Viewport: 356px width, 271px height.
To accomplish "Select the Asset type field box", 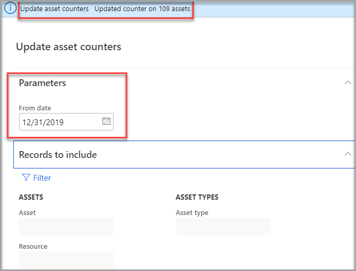I will pyautogui.click(x=223, y=226).
